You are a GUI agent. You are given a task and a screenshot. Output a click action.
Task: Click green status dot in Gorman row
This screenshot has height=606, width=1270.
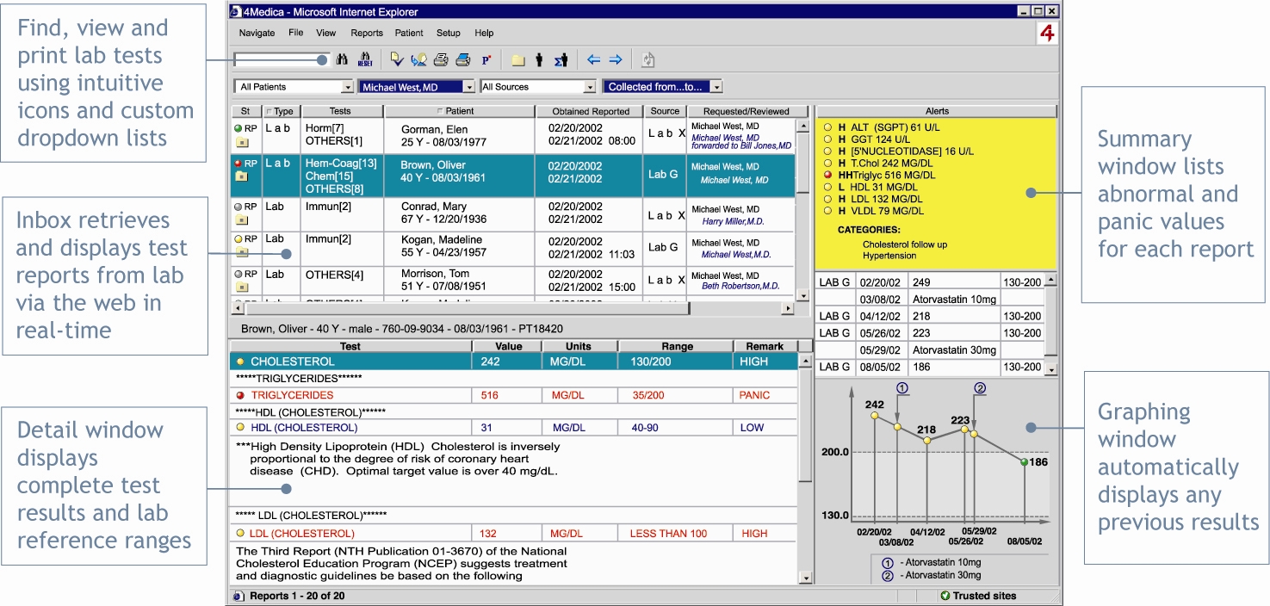(x=239, y=128)
